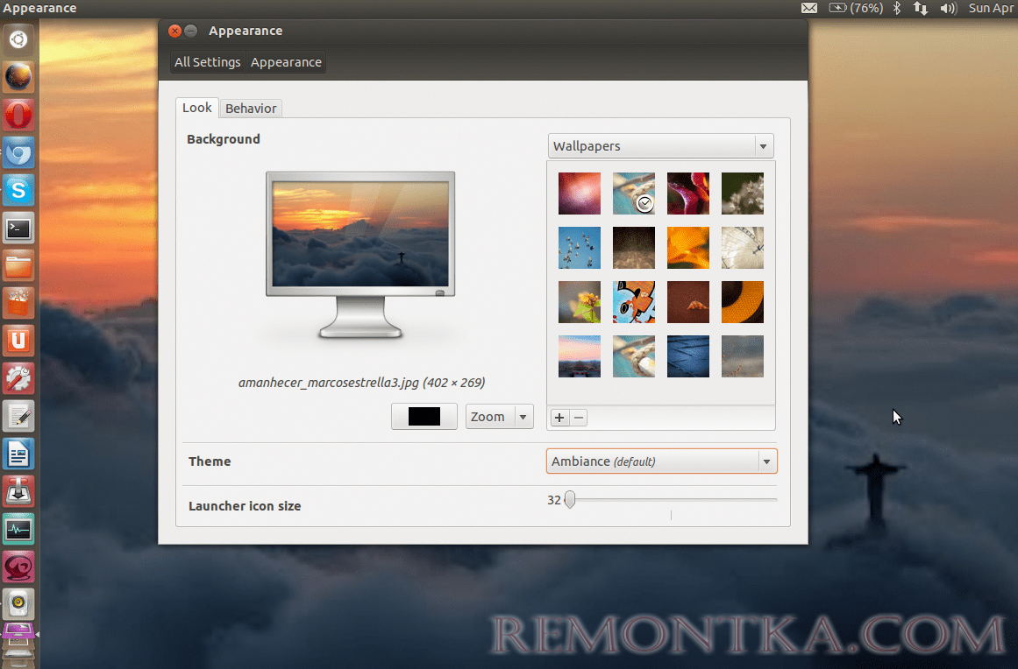Open Skype from the launcher
1018x669 pixels.
[x=18, y=191]
